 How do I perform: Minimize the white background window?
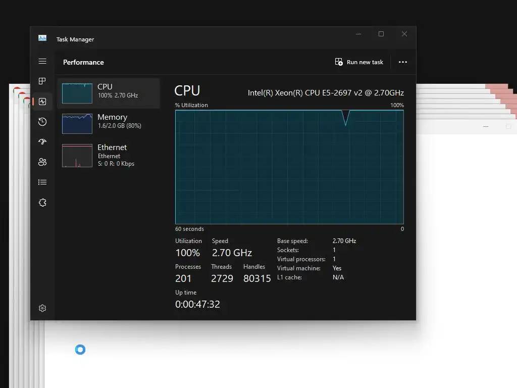tap(485, 126)
